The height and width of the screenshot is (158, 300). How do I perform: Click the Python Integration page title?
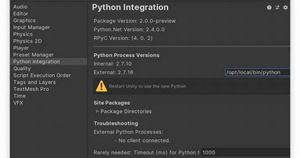[x=130, y=8]
